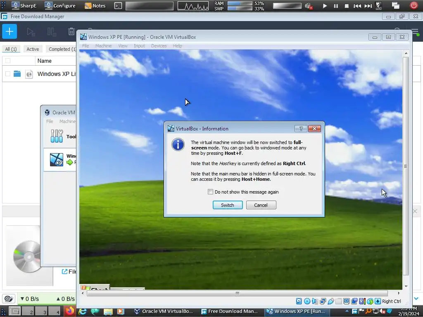Click the audio status icon in VM status bar

coord(315,301)
